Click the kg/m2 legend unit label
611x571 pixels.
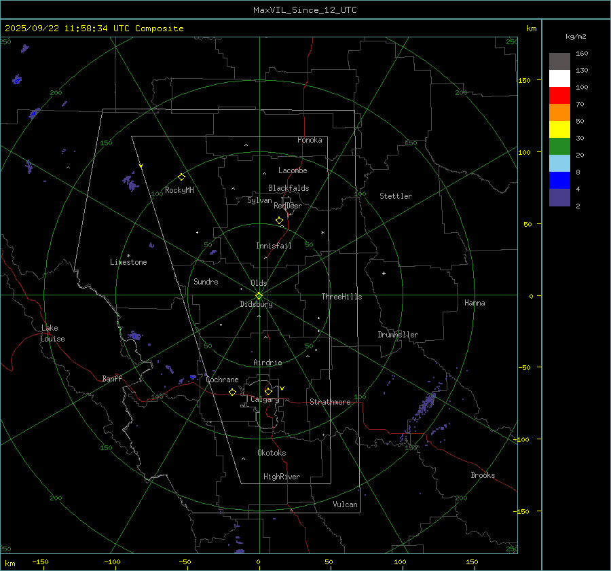576,36
